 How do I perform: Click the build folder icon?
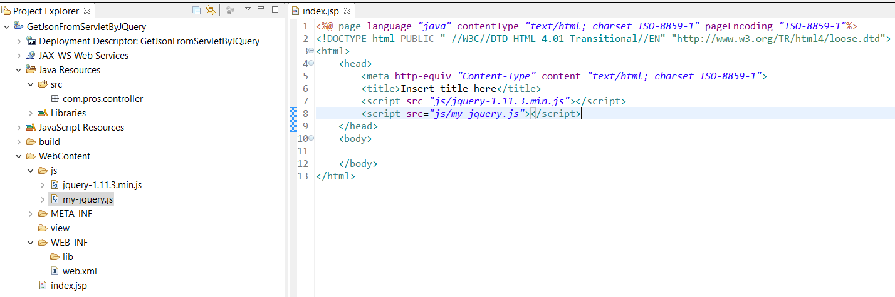pyautogui.click(x=31, y=142)
